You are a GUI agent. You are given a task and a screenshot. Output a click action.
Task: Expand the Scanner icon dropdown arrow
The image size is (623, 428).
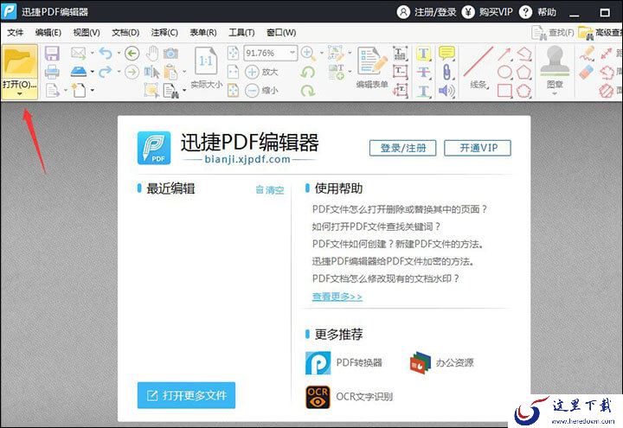(x=93, y=72)
